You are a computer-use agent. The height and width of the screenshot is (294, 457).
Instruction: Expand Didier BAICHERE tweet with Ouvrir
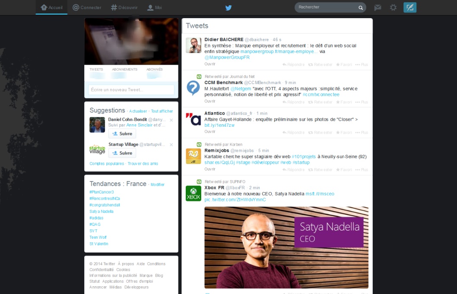[x=210, y=64]
